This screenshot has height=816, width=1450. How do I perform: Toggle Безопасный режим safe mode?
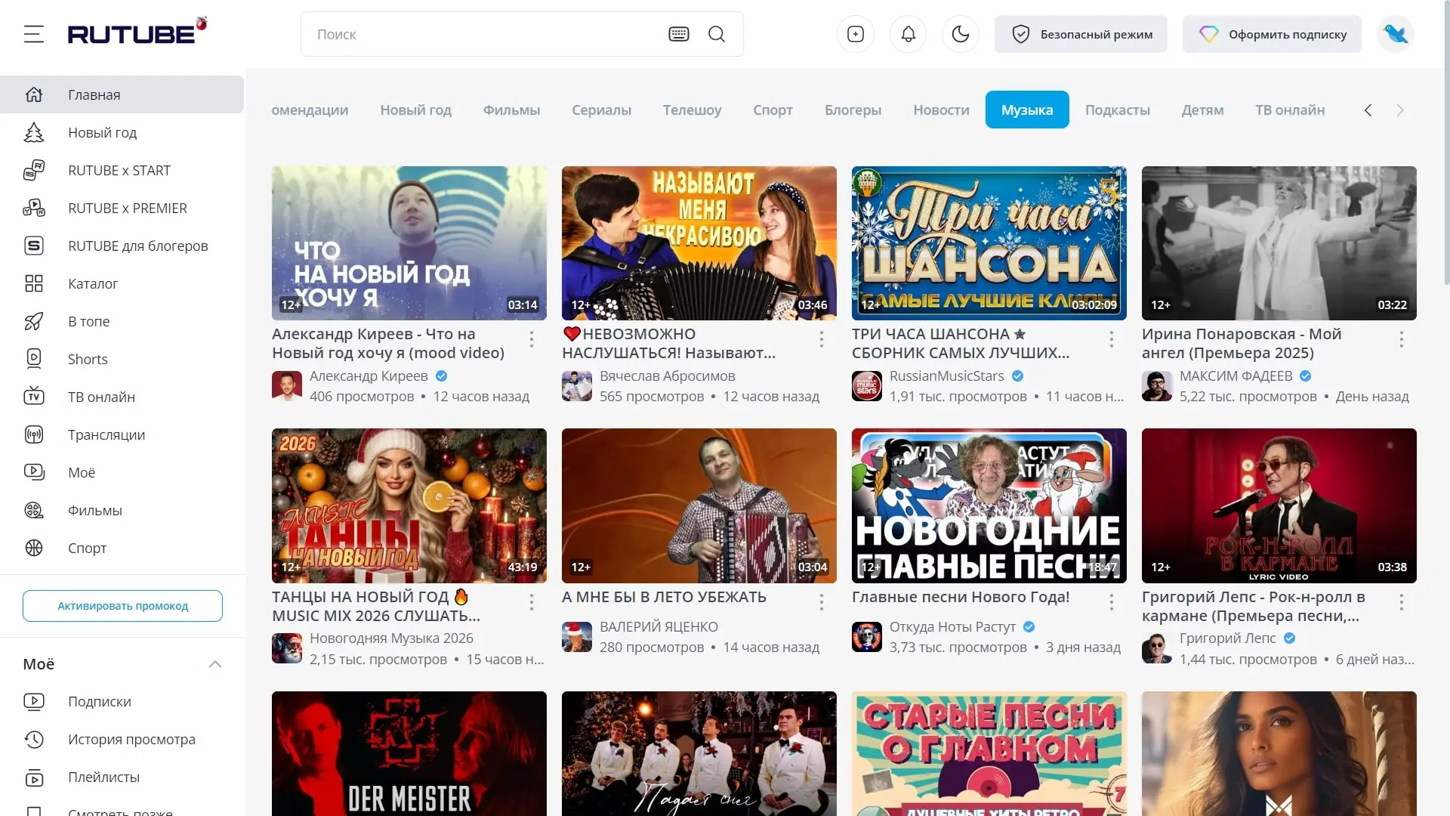point(1081,34)
